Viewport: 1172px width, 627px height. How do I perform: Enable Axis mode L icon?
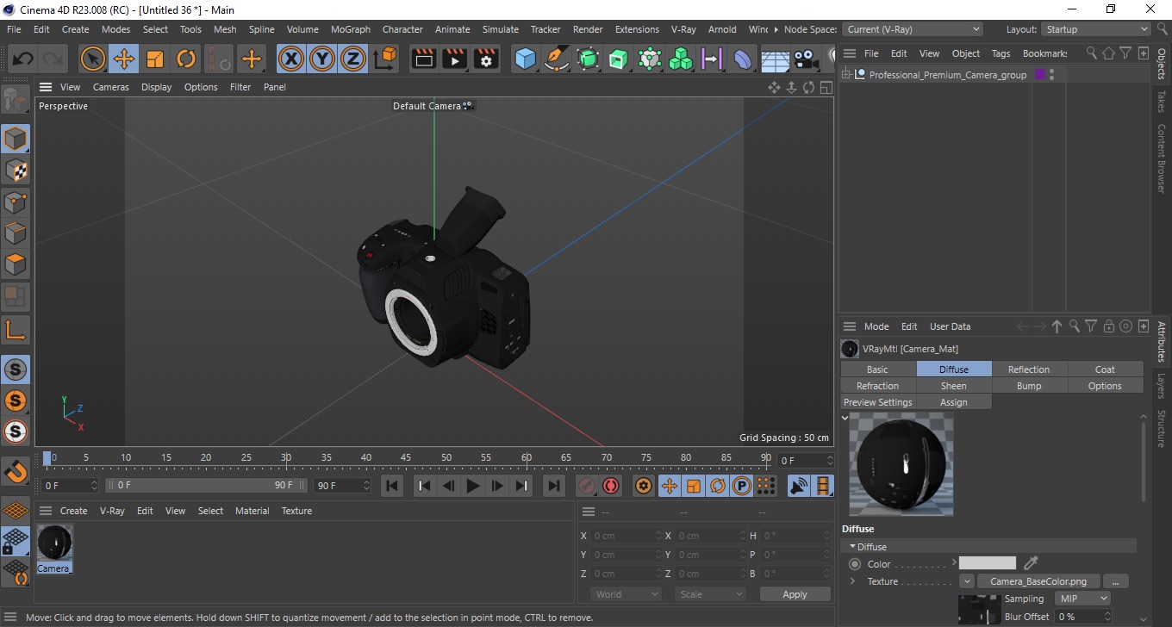pos(16,329)
